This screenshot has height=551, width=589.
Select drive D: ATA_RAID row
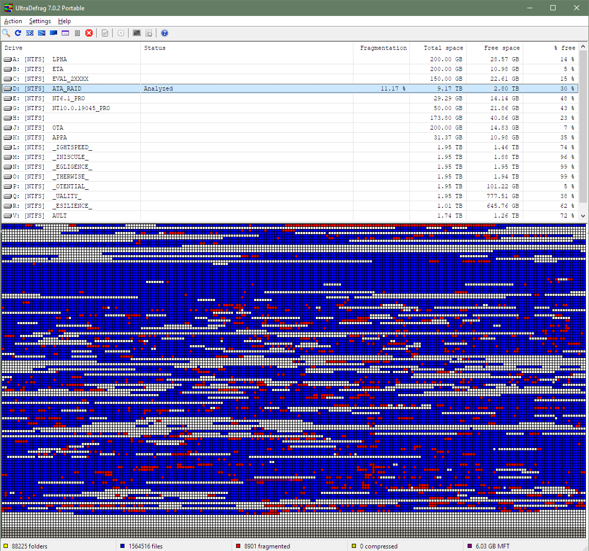[290, 88]
